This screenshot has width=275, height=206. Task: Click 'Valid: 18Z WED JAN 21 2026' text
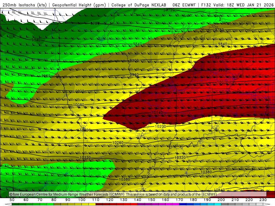point(243,5)
